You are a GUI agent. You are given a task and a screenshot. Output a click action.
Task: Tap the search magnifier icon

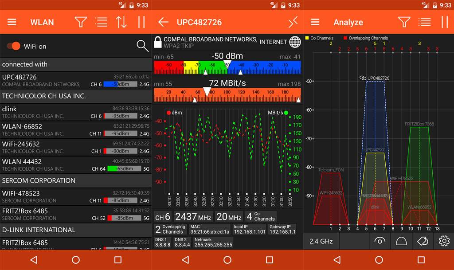coord(142,46)
